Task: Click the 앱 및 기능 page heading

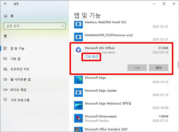Action: pos(87,16)
